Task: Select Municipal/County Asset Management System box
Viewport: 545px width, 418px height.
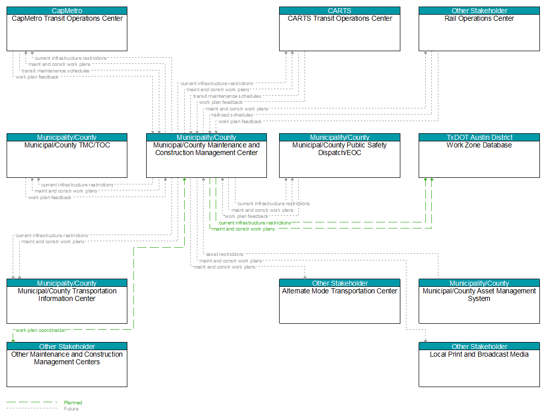Action: 479,301
